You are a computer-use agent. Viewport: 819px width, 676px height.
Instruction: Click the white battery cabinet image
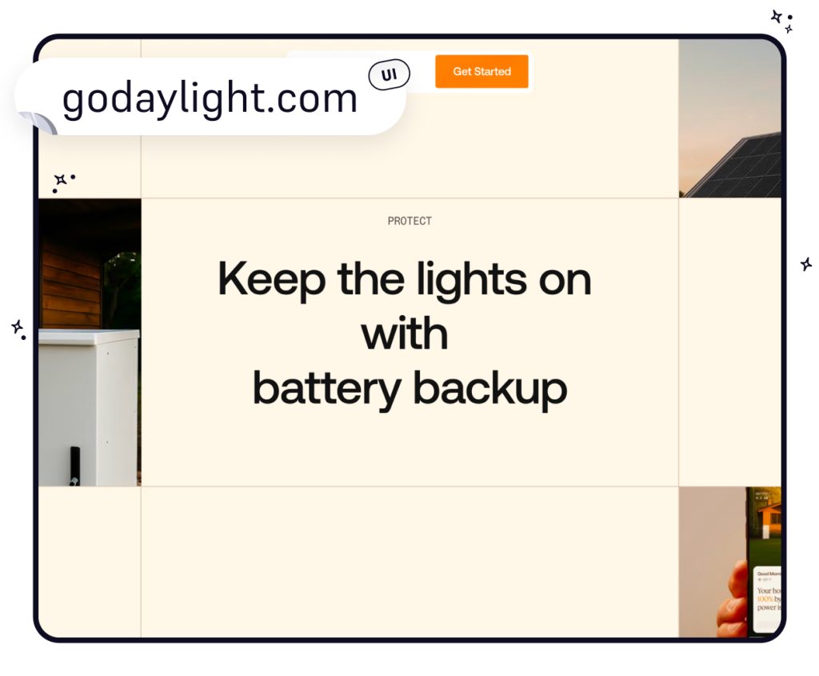click(x=88, y=408)
